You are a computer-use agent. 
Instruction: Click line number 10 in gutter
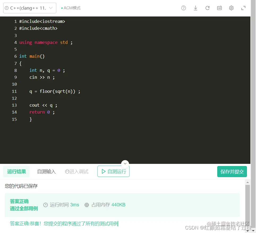14,84
